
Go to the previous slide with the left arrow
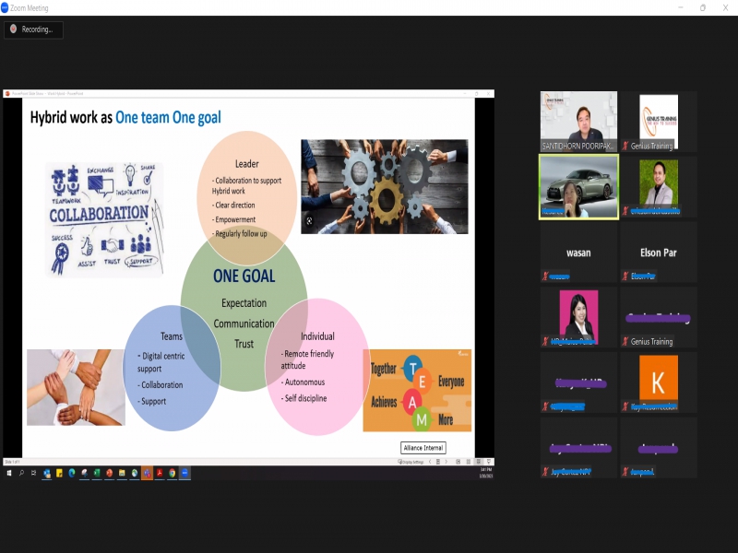click(x=430, y=462)
